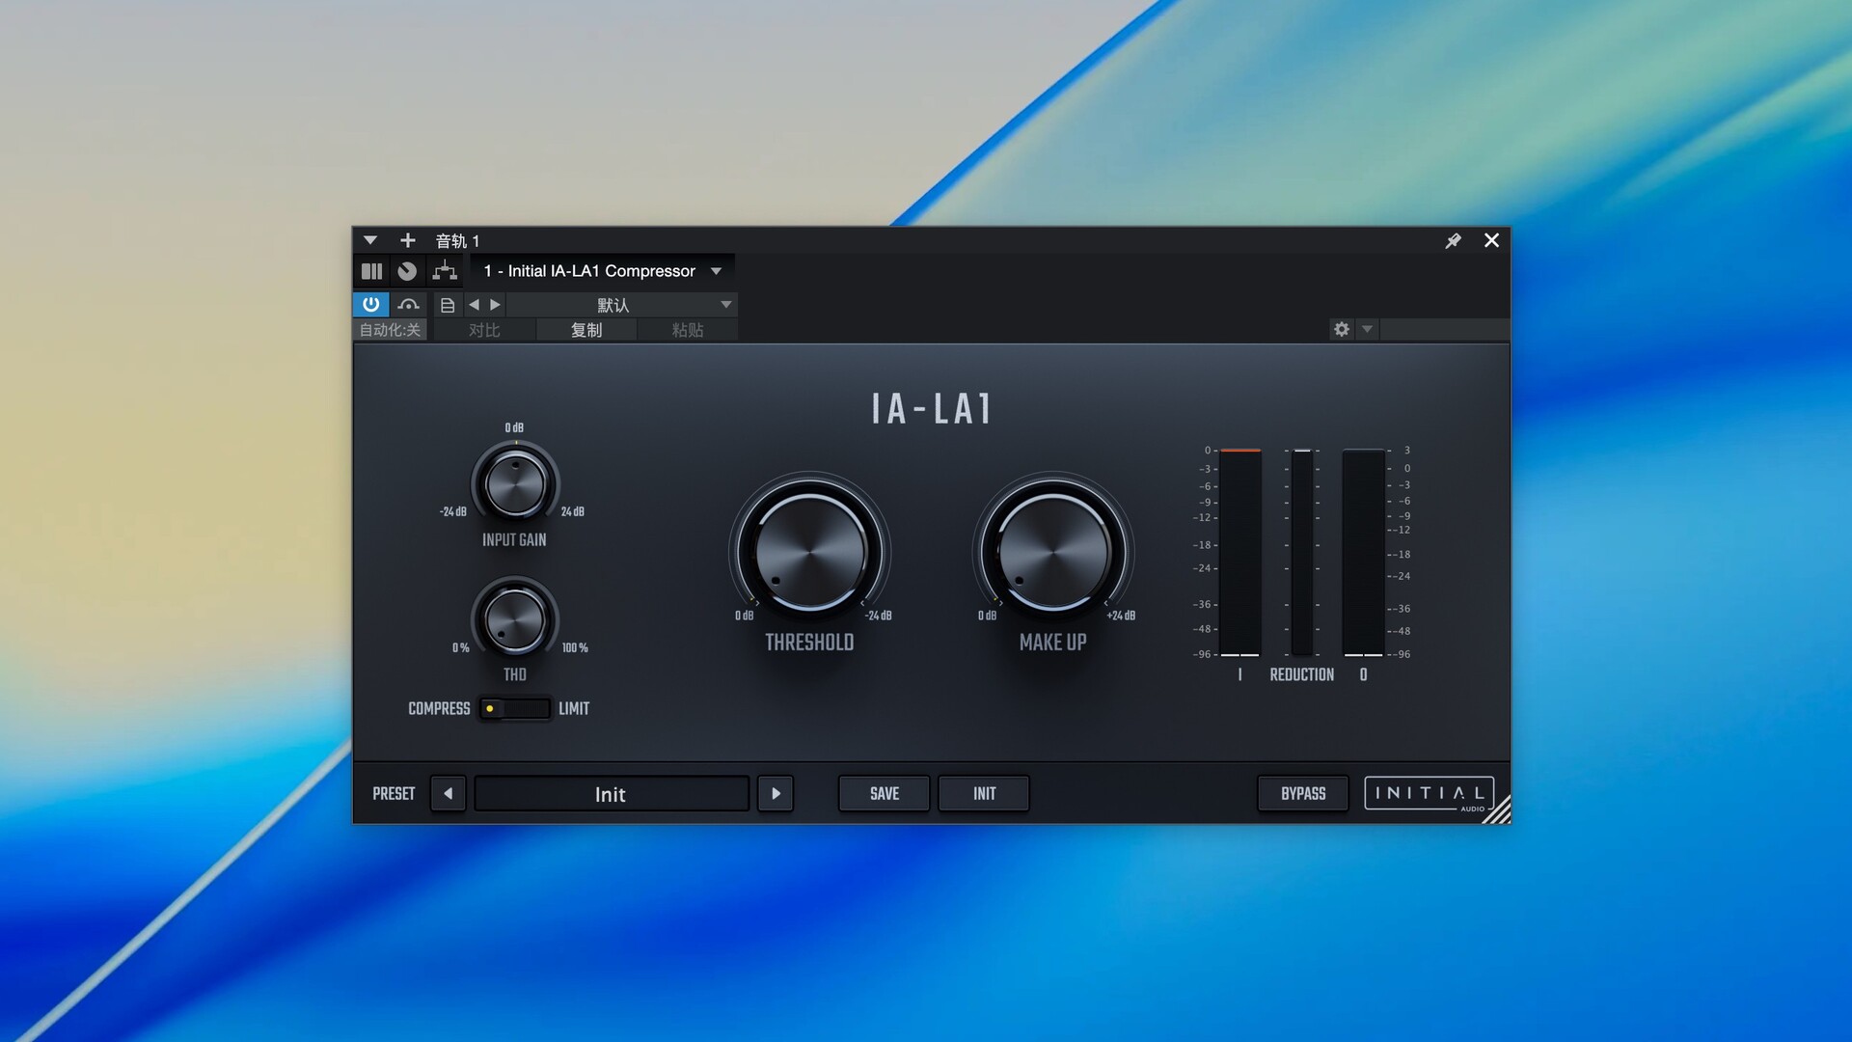The width and height of the screenshot is (1852, 1042).
Task: Toggle the COMPRESS / LIMIT switch
Action: (515, 708)
